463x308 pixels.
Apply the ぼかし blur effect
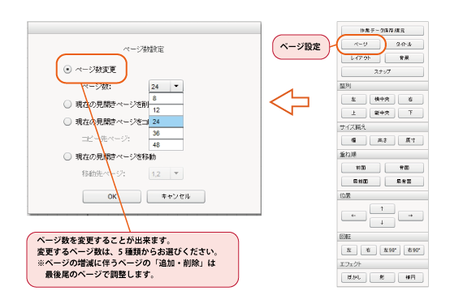pos(353,277)
